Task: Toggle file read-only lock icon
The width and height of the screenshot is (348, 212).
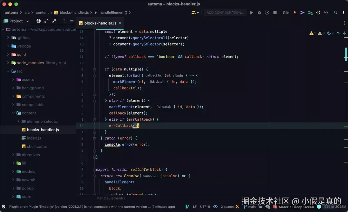Action: coord(260,207)
